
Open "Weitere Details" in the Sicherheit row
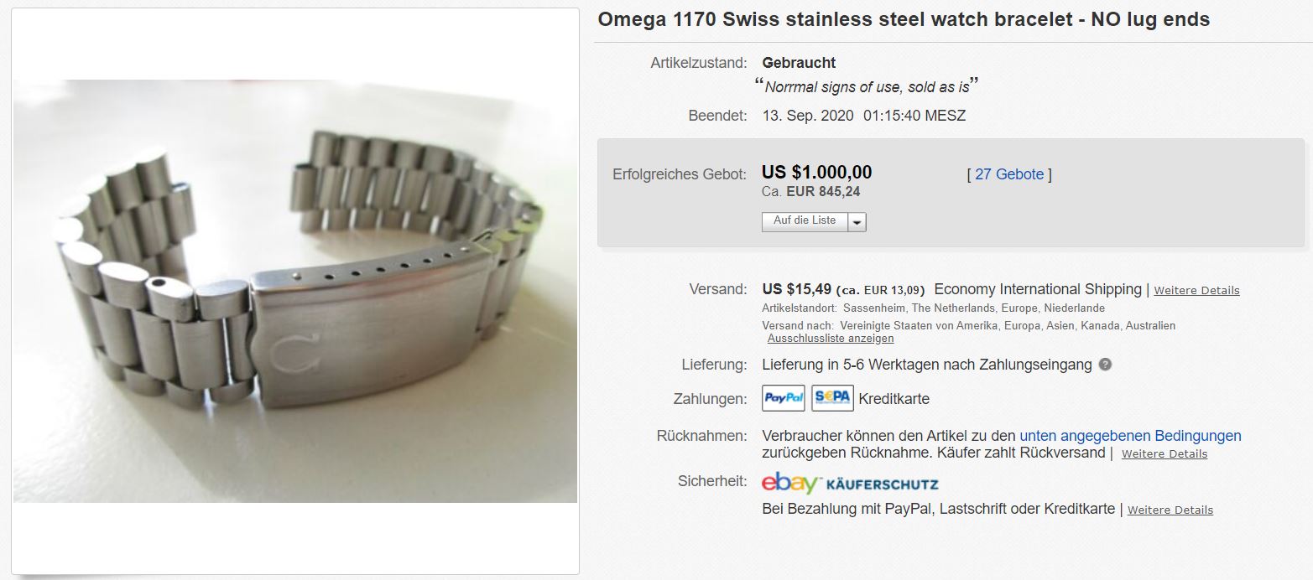(1170, 510)
